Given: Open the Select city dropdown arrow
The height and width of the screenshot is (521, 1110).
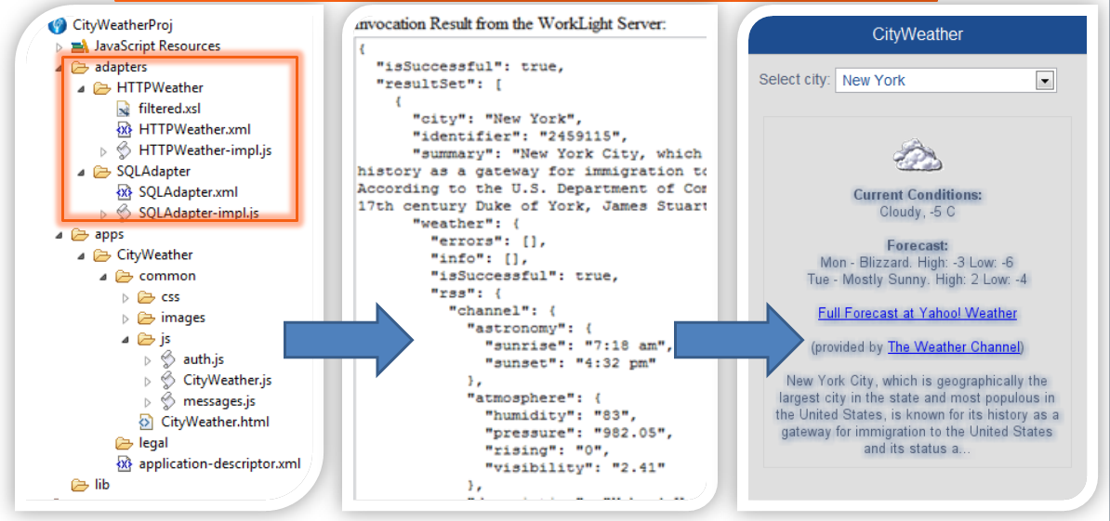Looking at the screenshot, I should coord(1044,81).
